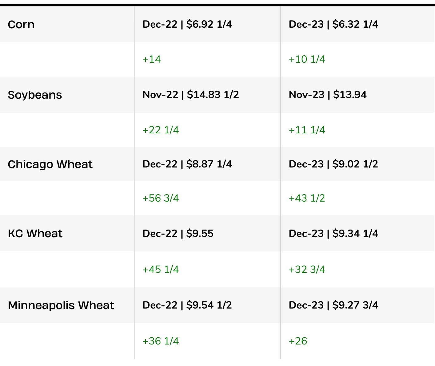Select the +32 3/4 change value
Screen dimensions: 435x366
pos(307,270)
